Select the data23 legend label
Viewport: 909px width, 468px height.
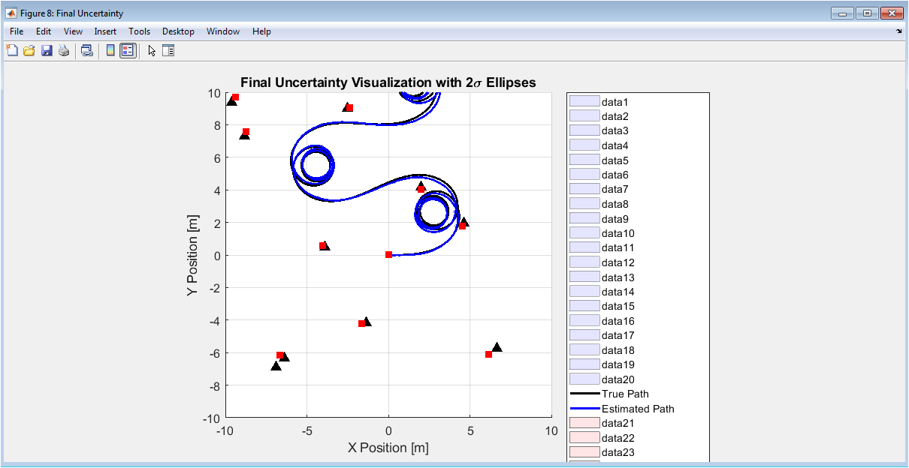coord(618,452)
